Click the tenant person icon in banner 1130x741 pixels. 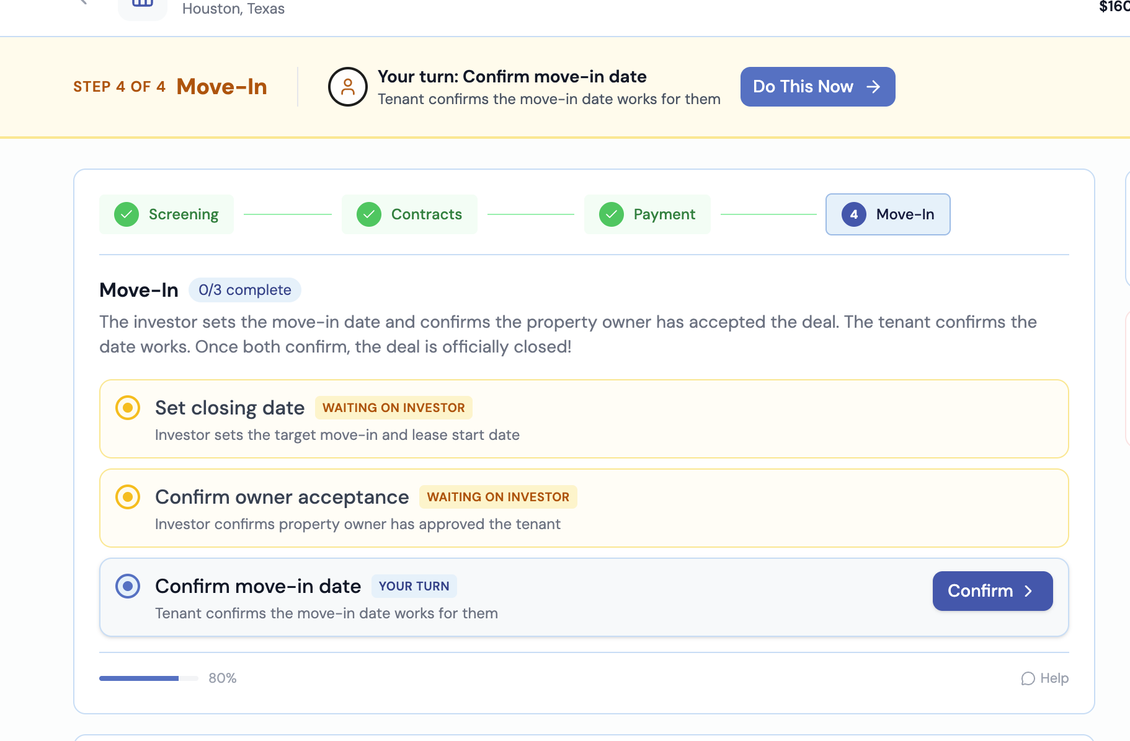coord(348,87)
